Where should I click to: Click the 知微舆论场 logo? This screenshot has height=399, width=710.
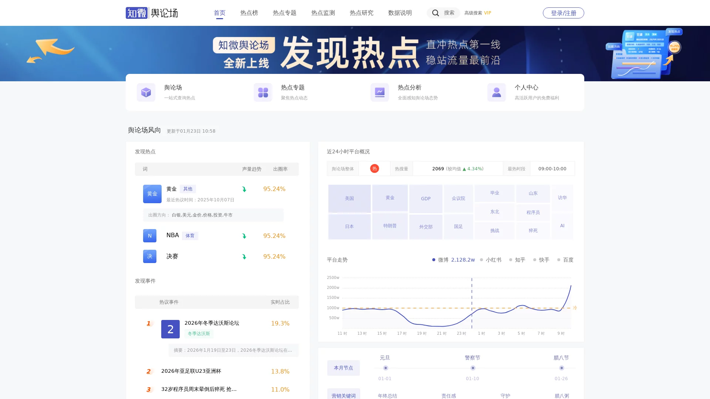pos(152,13)
